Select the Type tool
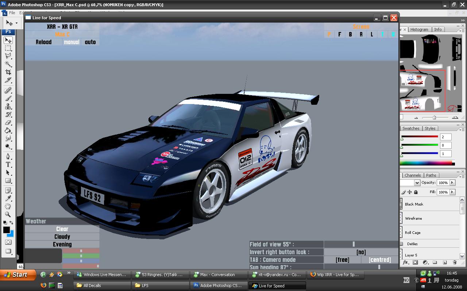This screenshot has width=467, height=291. pyautogui.click(x=8, y=164)
